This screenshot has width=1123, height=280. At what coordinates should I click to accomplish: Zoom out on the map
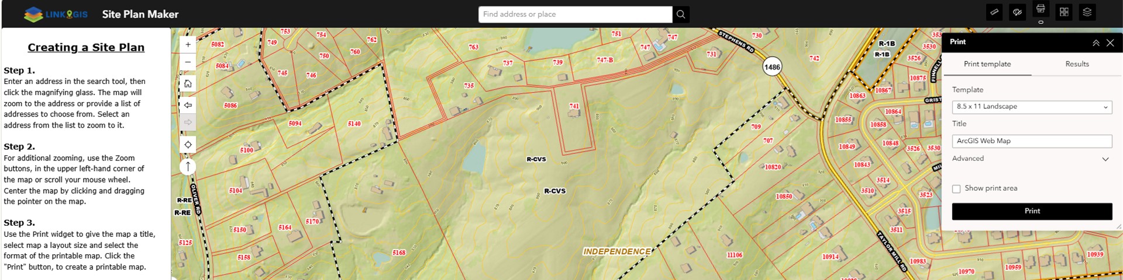click(x=188, y=62)
